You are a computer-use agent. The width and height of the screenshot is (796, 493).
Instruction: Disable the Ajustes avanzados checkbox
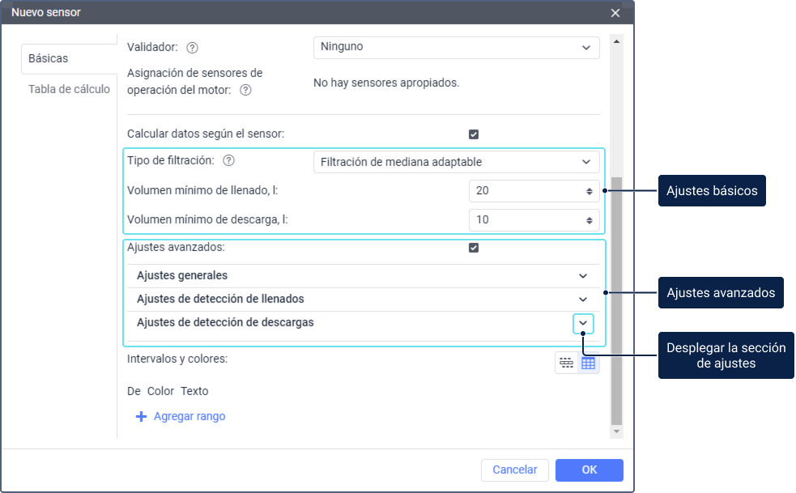click(474, 248)
